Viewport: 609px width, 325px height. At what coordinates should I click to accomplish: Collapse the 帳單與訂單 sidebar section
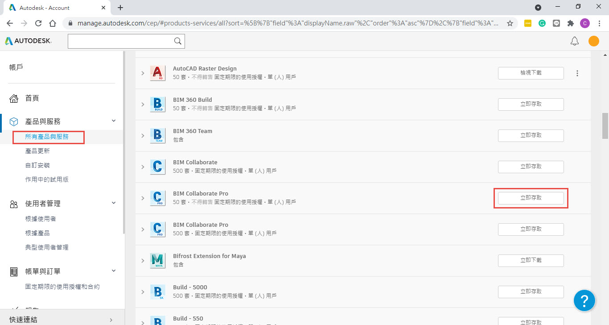point(114,271)
